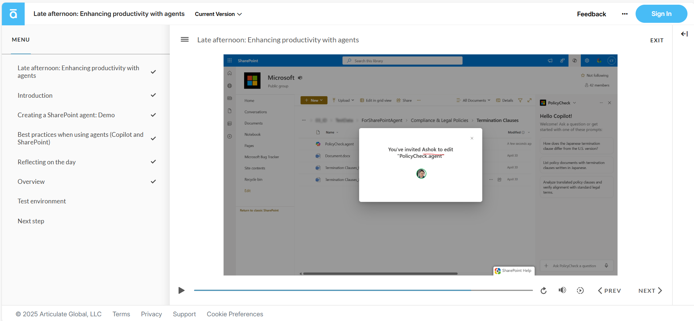The width and height of the screenshot is (694, 321).
Task: Open Microsoft Bug Tracker nav link
Action: click(x=262, y=157)
